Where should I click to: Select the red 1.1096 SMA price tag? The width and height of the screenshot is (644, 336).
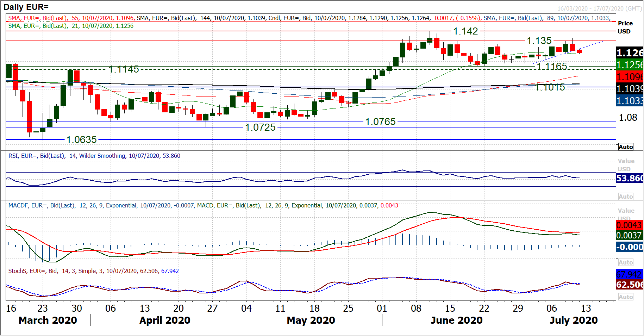click(629, 77)
